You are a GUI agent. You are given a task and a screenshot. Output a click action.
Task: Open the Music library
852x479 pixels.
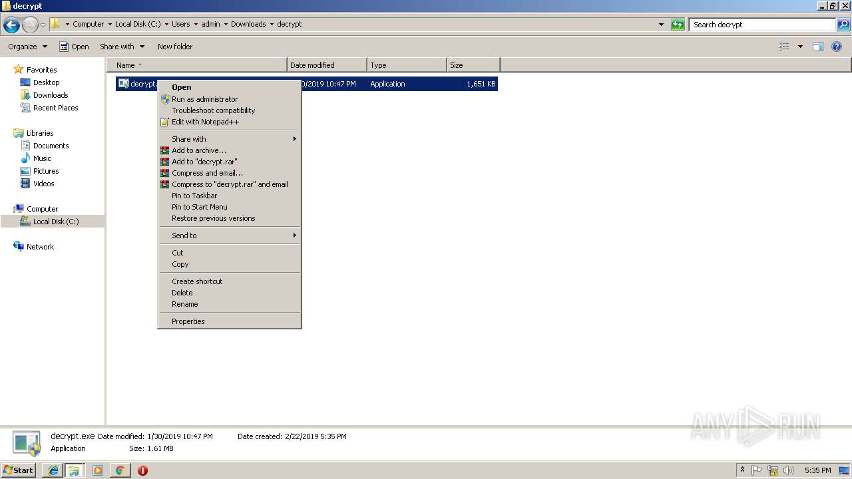[42, 158]
